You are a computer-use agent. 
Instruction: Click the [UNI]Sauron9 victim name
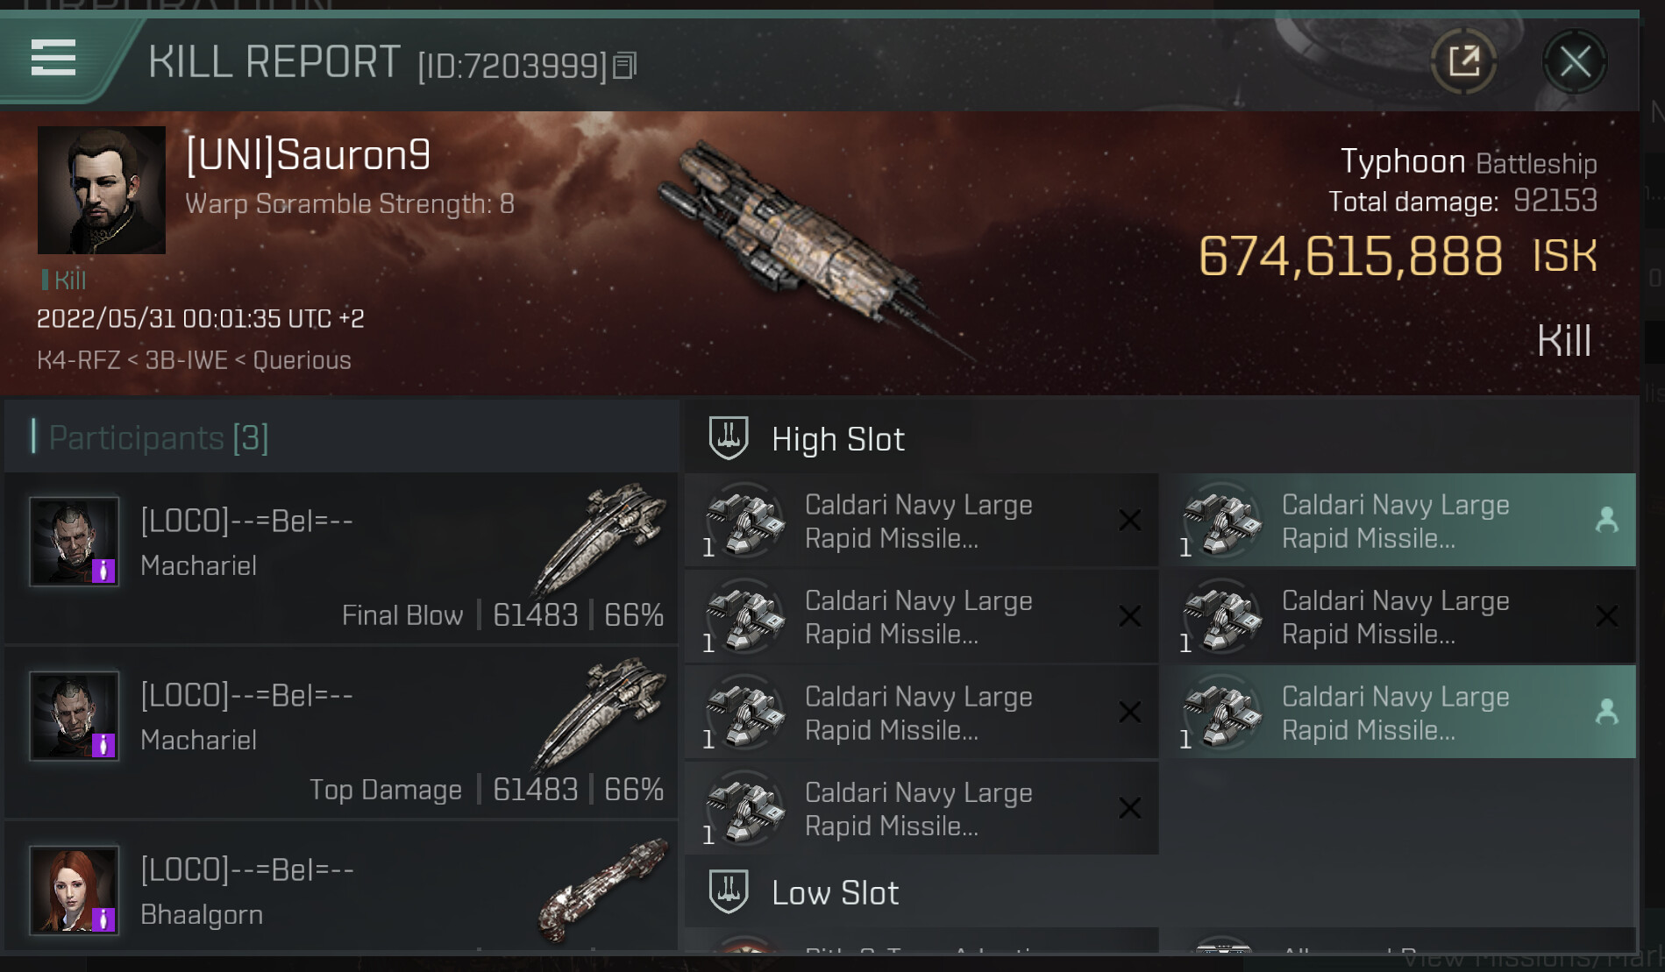[x=308, y=156]
